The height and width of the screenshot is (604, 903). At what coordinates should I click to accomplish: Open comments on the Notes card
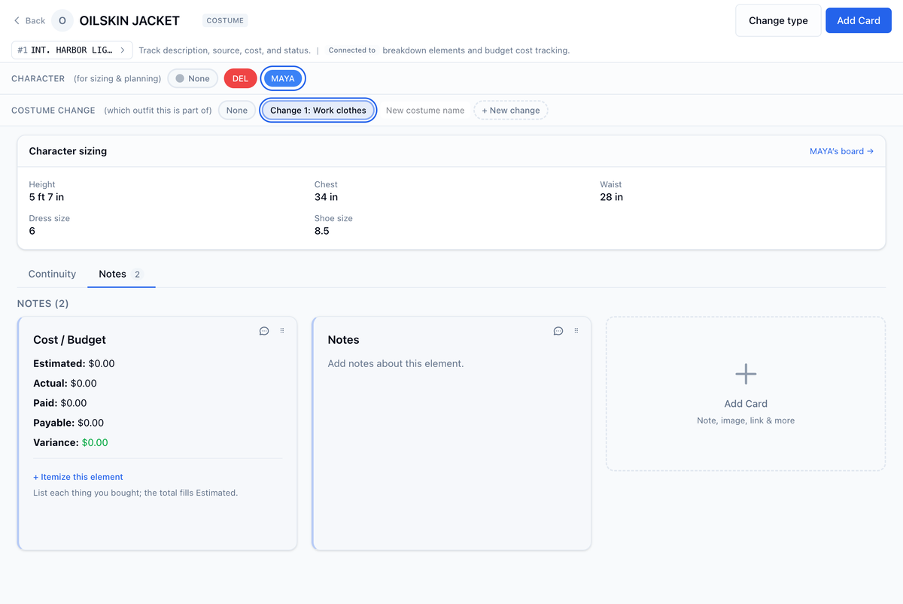558,331
